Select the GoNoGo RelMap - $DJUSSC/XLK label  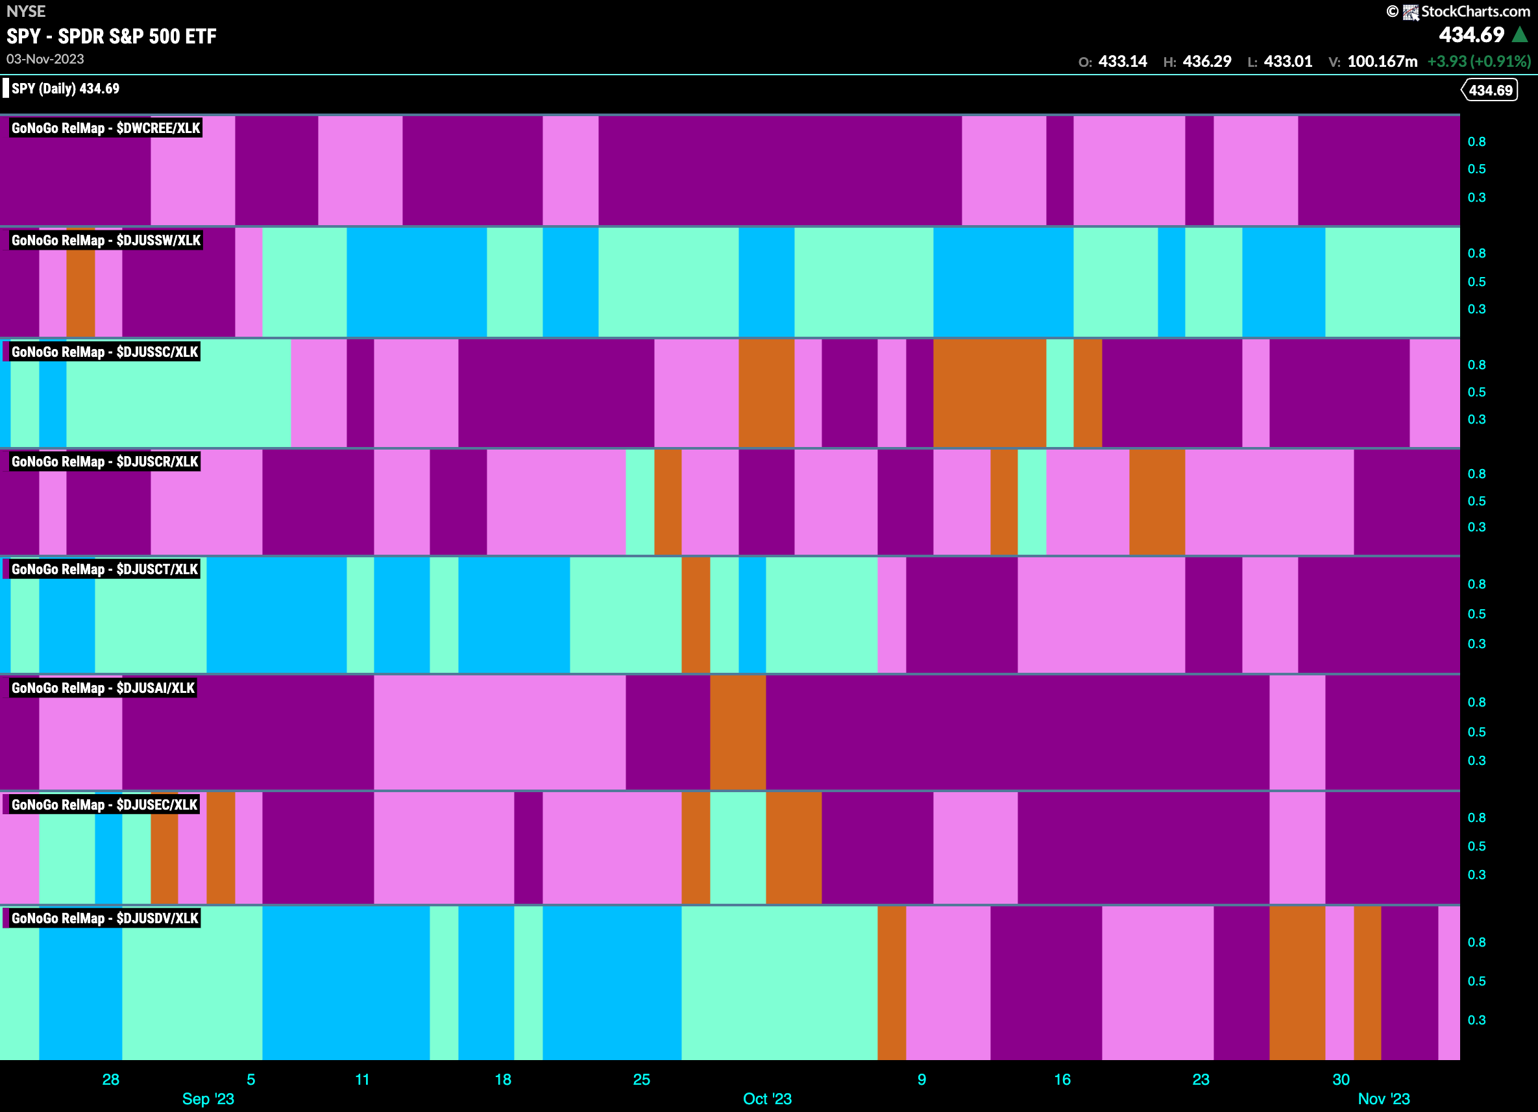(104, 352)
